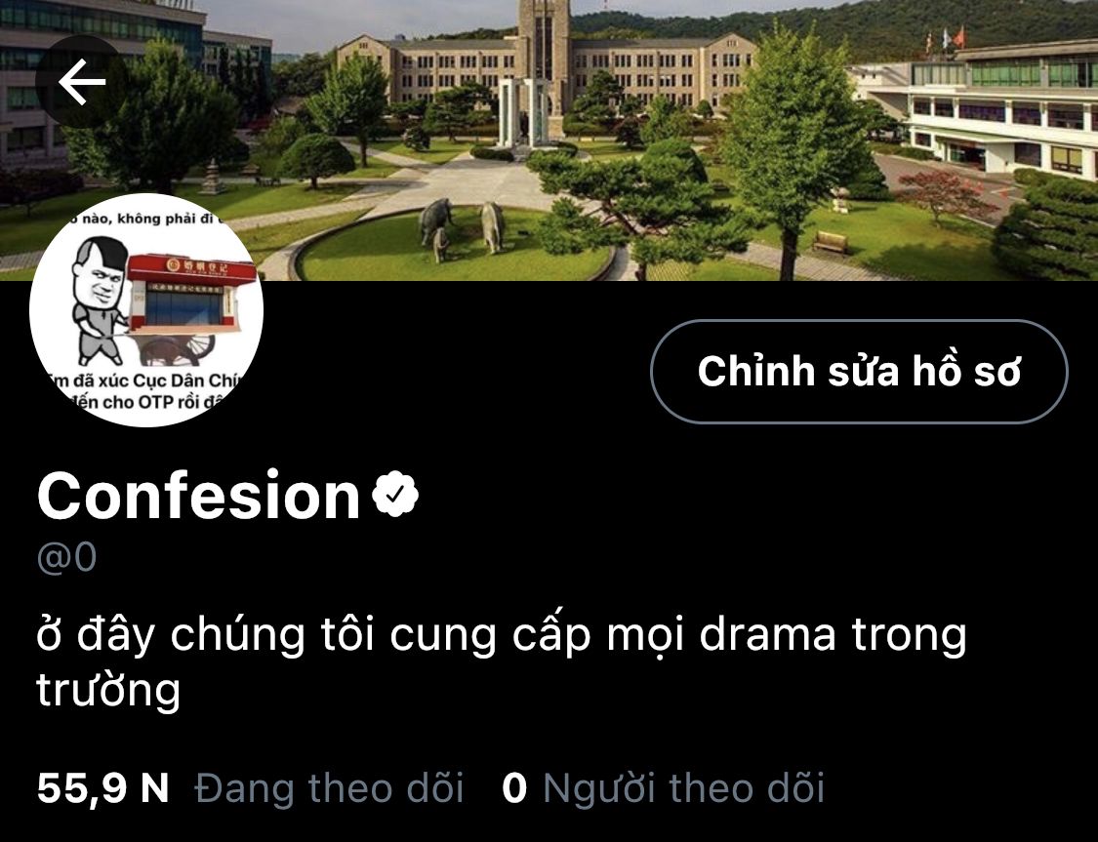Click the elephant statues in the banner
The height and width of the screenshot is (842, 1098).
click(463, 227)
